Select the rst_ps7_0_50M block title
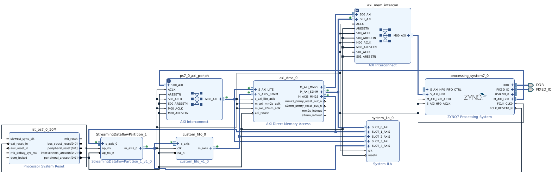 (x=44, y=130)
